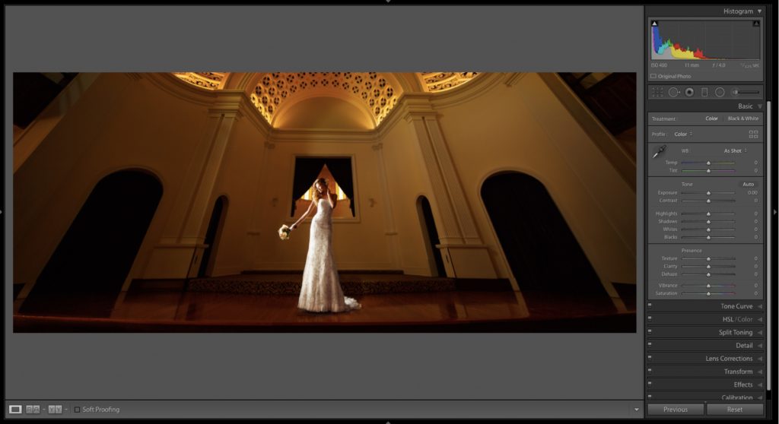
Task: Open the WB As Shot dropdown
Action: 736,151
